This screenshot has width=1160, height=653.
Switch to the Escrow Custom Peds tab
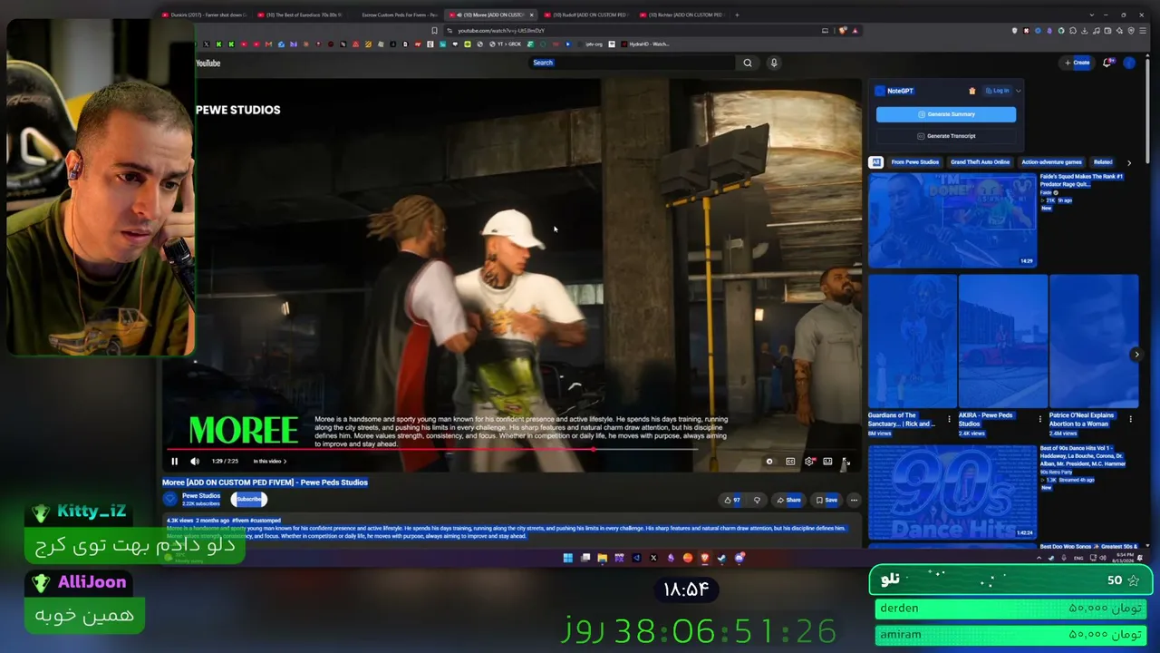coord(399,15)
